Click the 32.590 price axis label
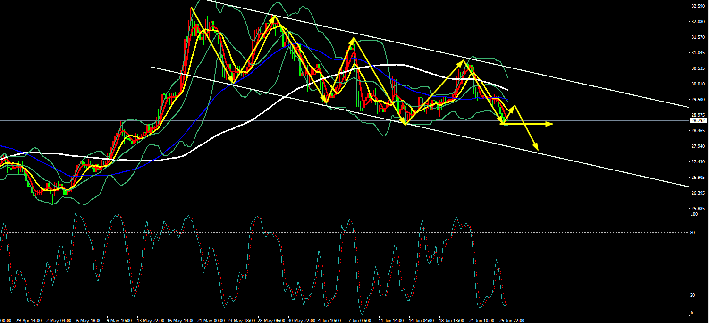The width and height of the screenshot is (709, 323). pos(698,6)
